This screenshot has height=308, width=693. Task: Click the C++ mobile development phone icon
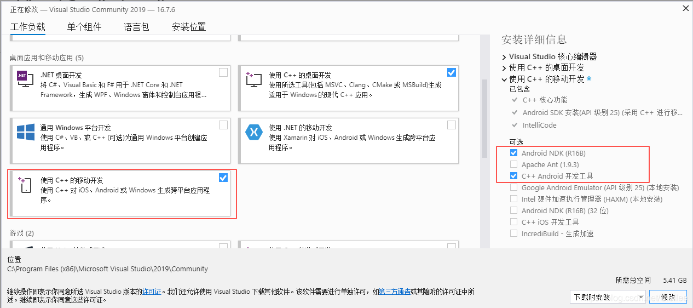pos(25,185)
